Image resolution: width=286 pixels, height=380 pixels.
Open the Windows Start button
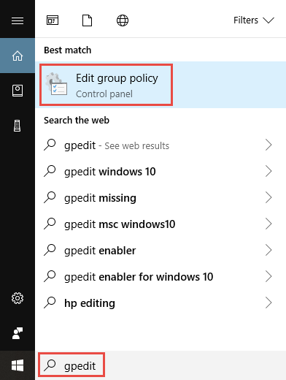point(18,365)
